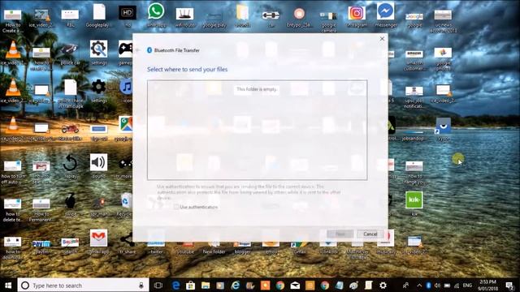
Task: Select the Instagram desktop icon
Action: pos(357,16)
